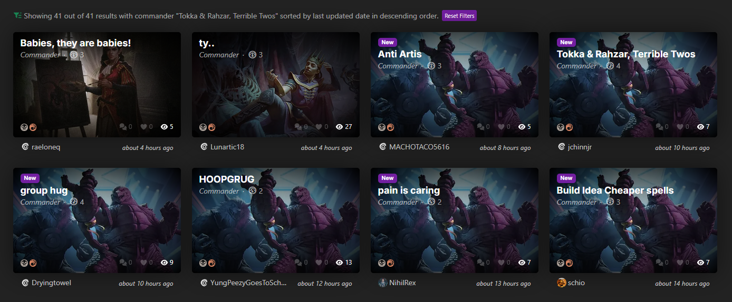Click New badge on group hug deck
Viewport: 732px width, 302px height.
click(x=30, y=178)
